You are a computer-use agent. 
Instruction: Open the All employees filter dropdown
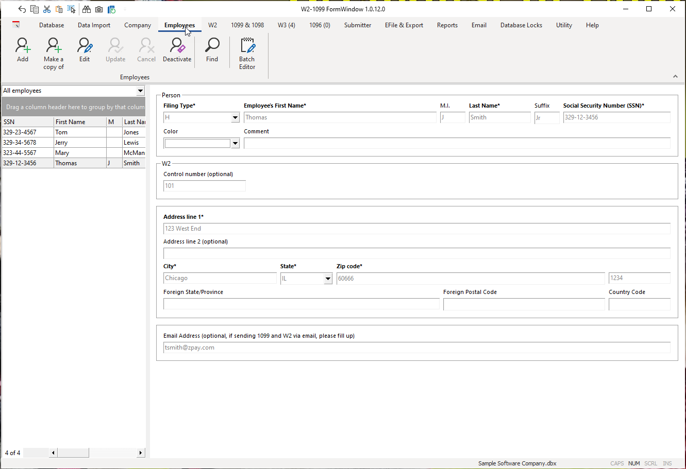coord(140,91)
